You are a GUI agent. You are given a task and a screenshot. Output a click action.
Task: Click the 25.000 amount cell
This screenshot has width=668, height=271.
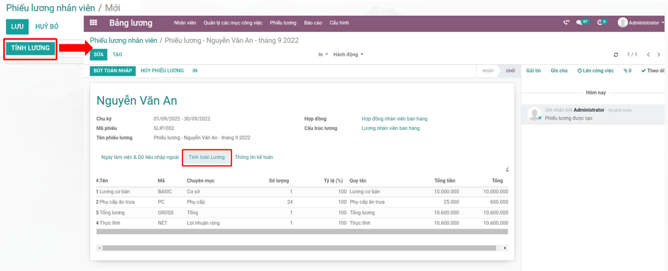(451, 202)
